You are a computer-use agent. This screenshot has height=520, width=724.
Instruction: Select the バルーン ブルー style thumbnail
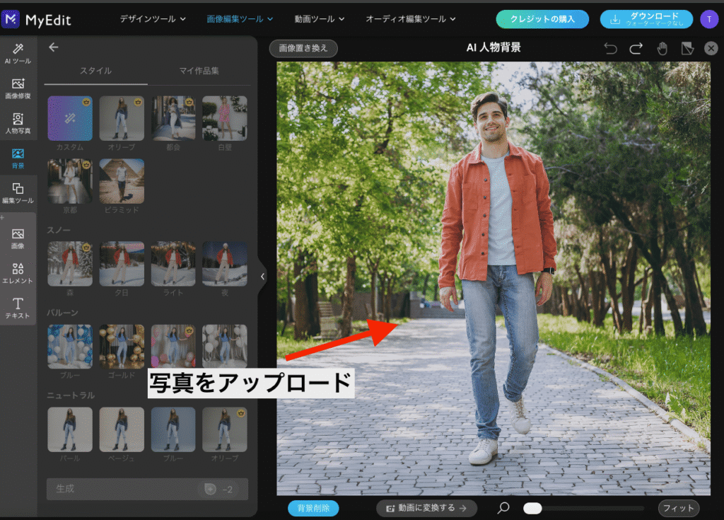coord(70,346)
